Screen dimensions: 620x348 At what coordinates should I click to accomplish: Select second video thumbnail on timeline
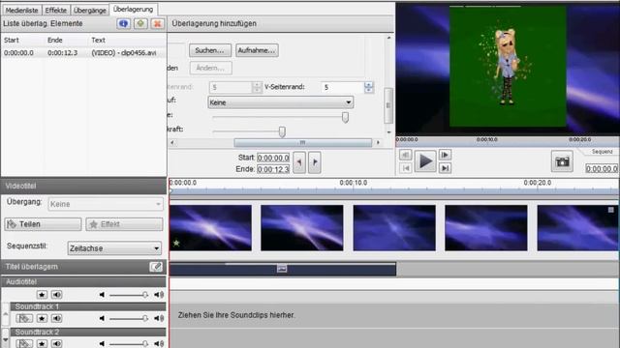point(302,228)
